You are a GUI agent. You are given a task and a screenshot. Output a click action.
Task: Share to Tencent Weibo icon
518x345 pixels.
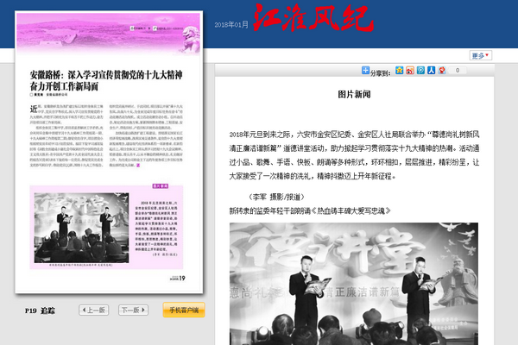click(x=419, y=71)
